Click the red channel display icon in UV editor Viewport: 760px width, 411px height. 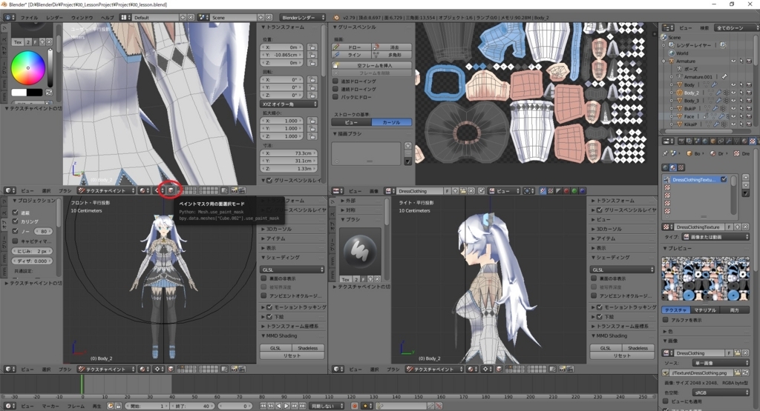tap(566, 191)
